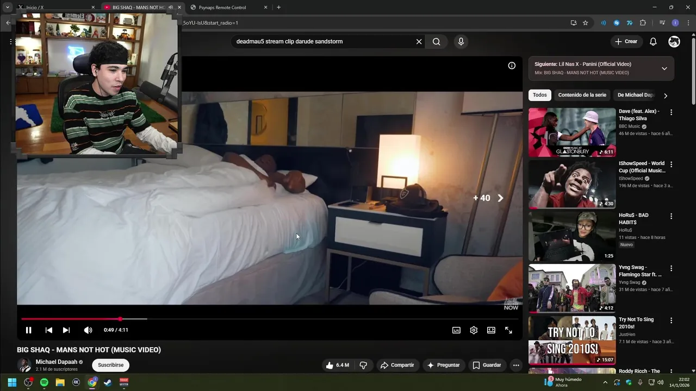This screenshot has width=696, height=391.
Task: Switch to theater mode
Action: coord(491,330)
